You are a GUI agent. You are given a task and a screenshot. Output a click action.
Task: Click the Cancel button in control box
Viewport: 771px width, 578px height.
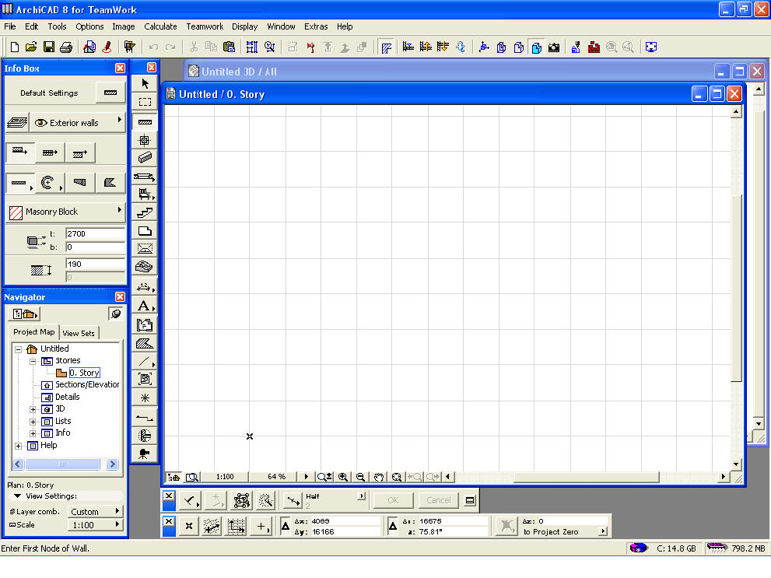pos(438,500)
